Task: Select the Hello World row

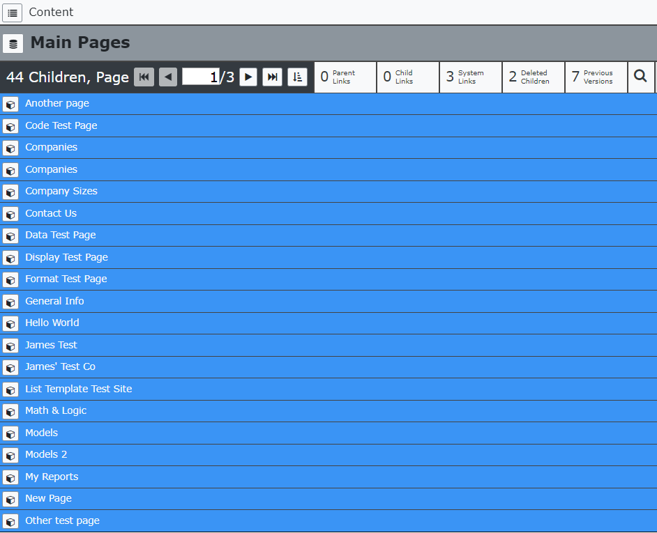Action: tap(328, 323)
